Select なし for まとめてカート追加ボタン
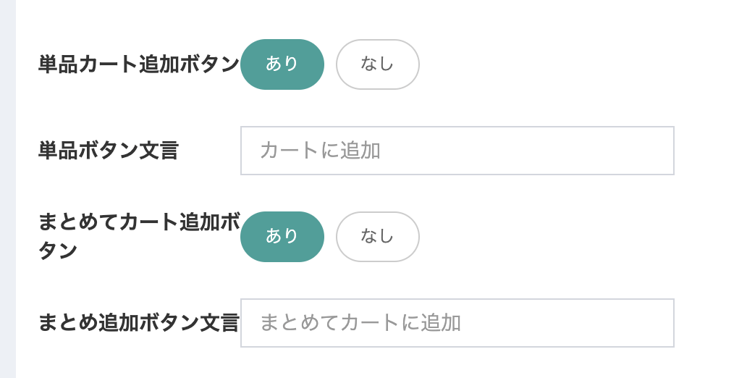The height and width of the screenshot is (378, 747). [378, 237]
